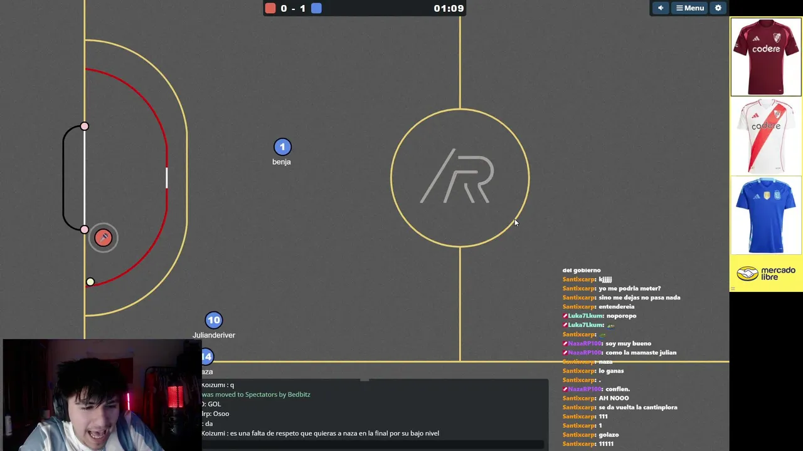Viewport: 803px width, 451px height.
Task: Mute game sound with the speaker button
Action: (660, 8)
